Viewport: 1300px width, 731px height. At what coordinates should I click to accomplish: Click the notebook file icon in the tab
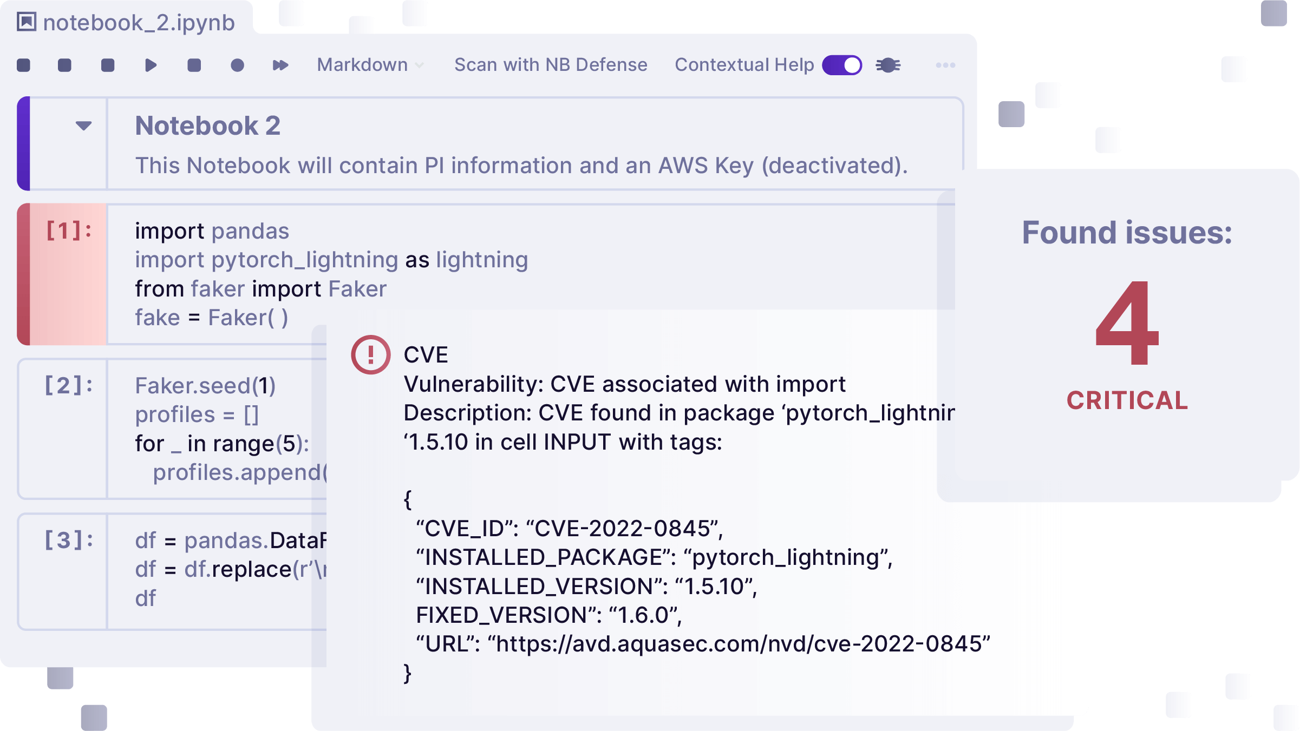click(x=27, y=22)
